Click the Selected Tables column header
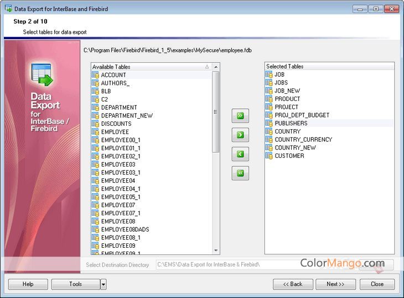 click(329, 66)
